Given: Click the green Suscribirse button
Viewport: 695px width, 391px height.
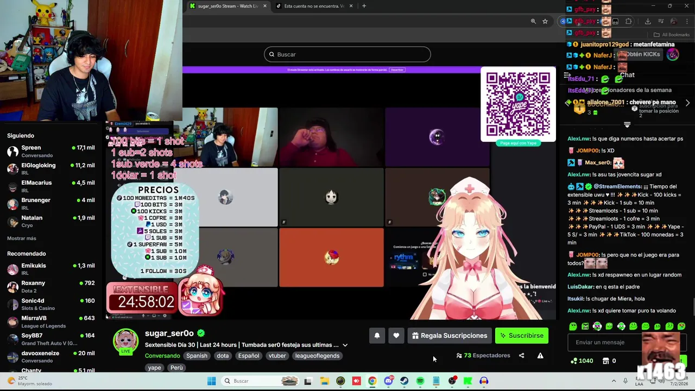Looking at the screenshot, I should tap(522, 336).
